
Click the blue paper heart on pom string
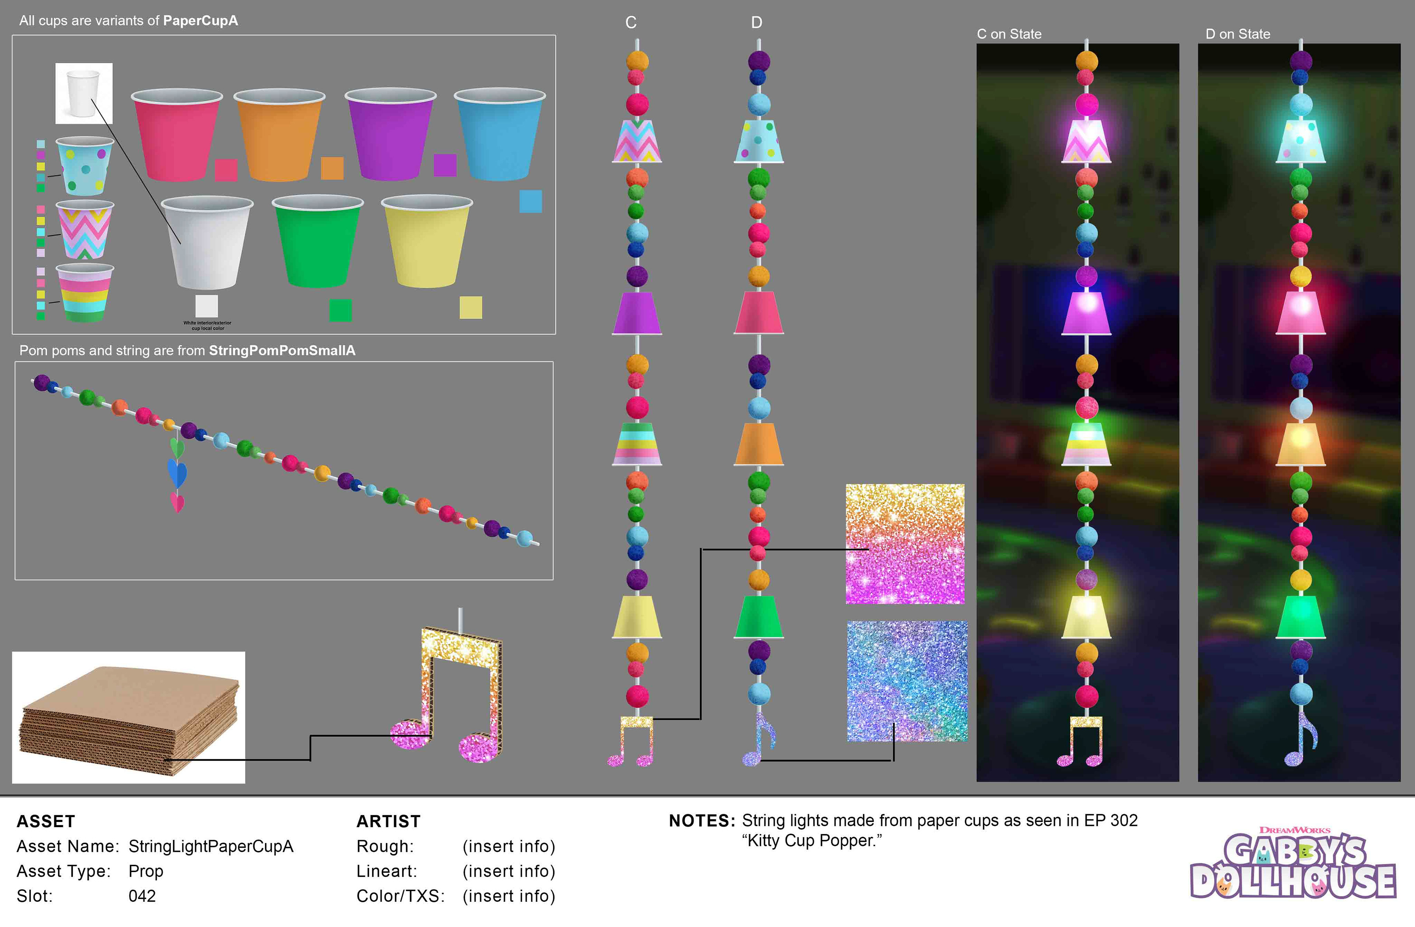coord(177,473)
